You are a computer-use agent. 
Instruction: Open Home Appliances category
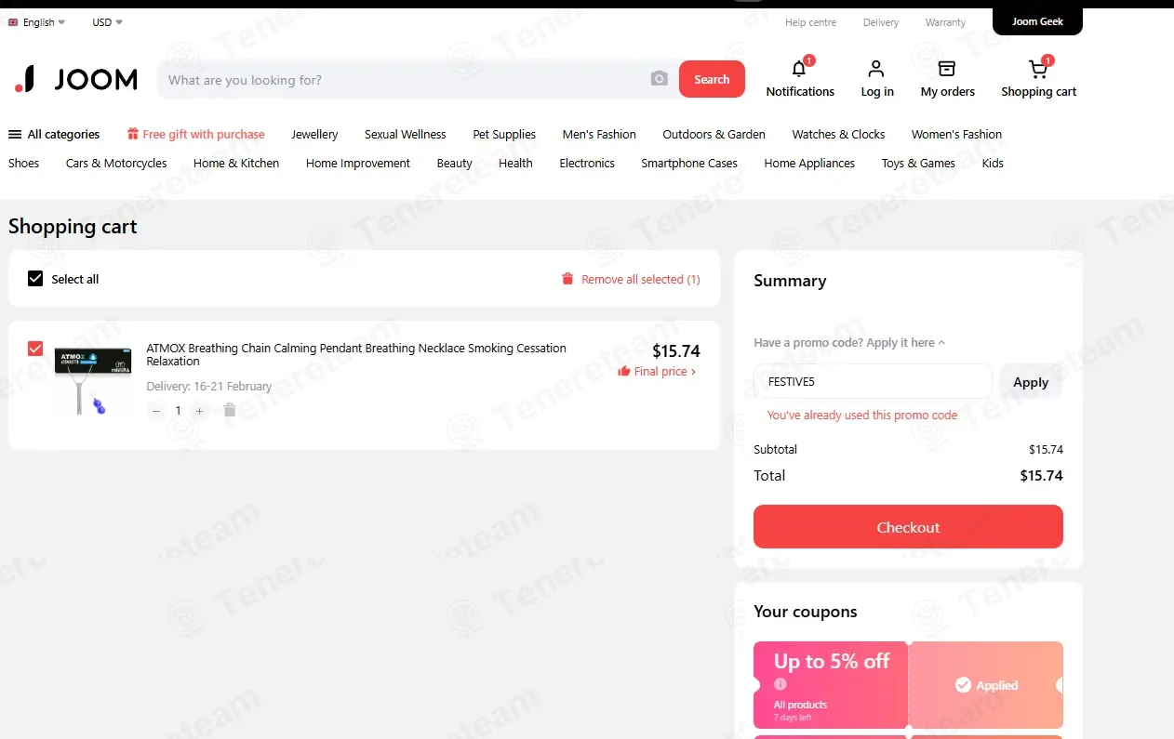[x=809, y=163]
